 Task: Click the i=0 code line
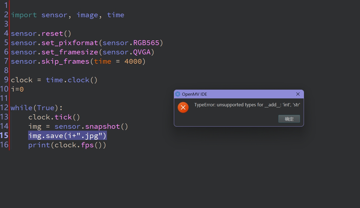[x=17, y=89]
